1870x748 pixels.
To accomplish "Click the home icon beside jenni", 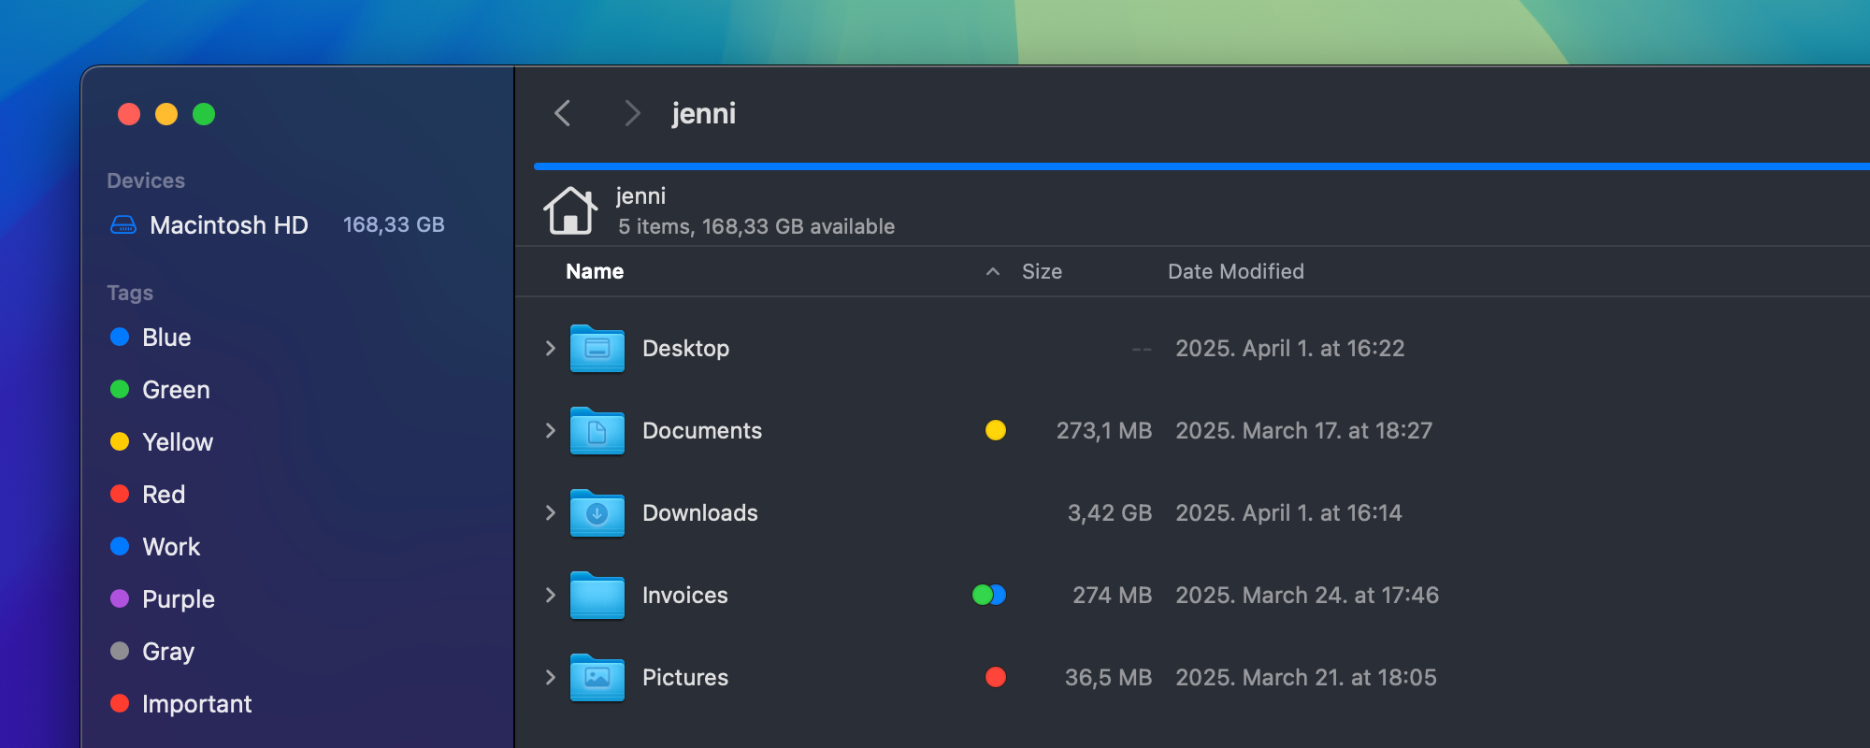I will 570,210.
